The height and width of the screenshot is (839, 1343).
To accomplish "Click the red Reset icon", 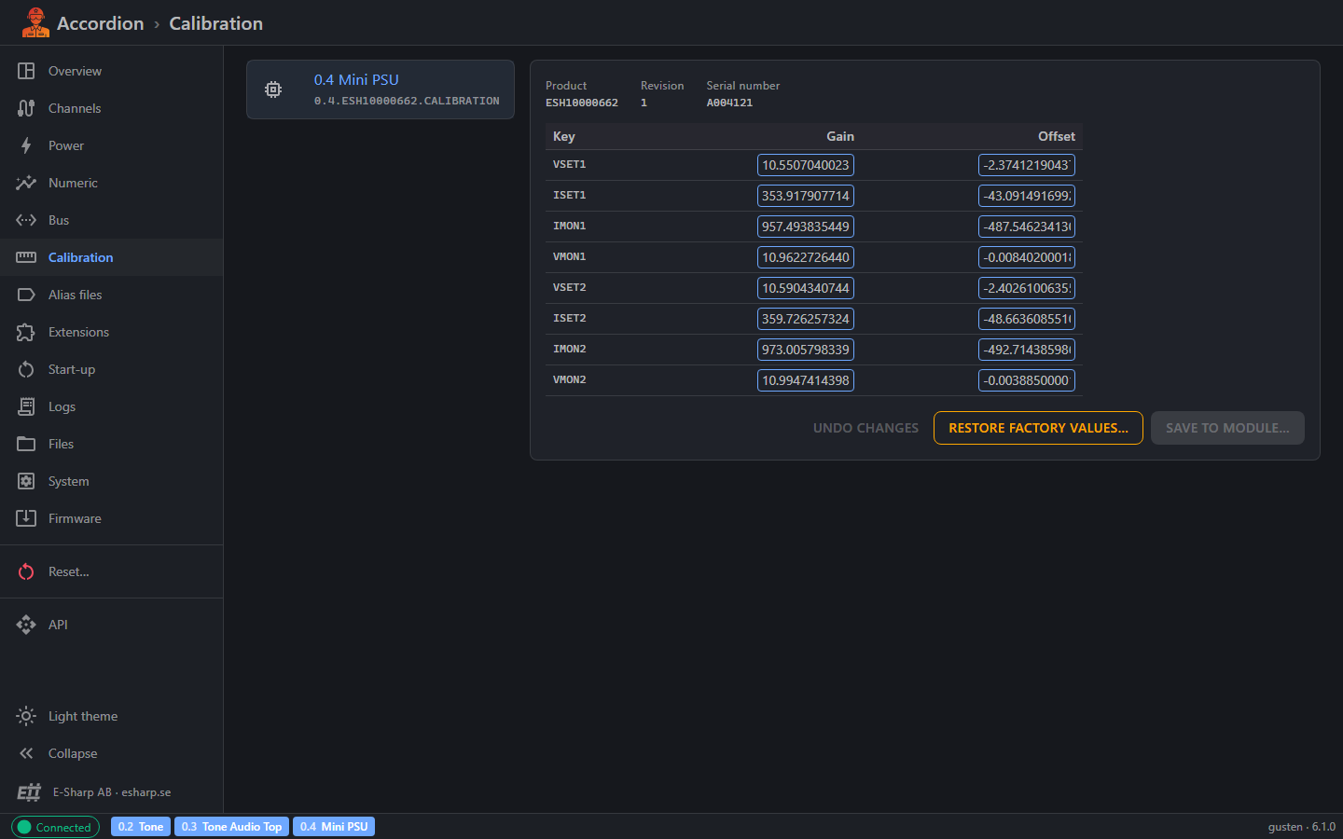I will pos(26,571).
